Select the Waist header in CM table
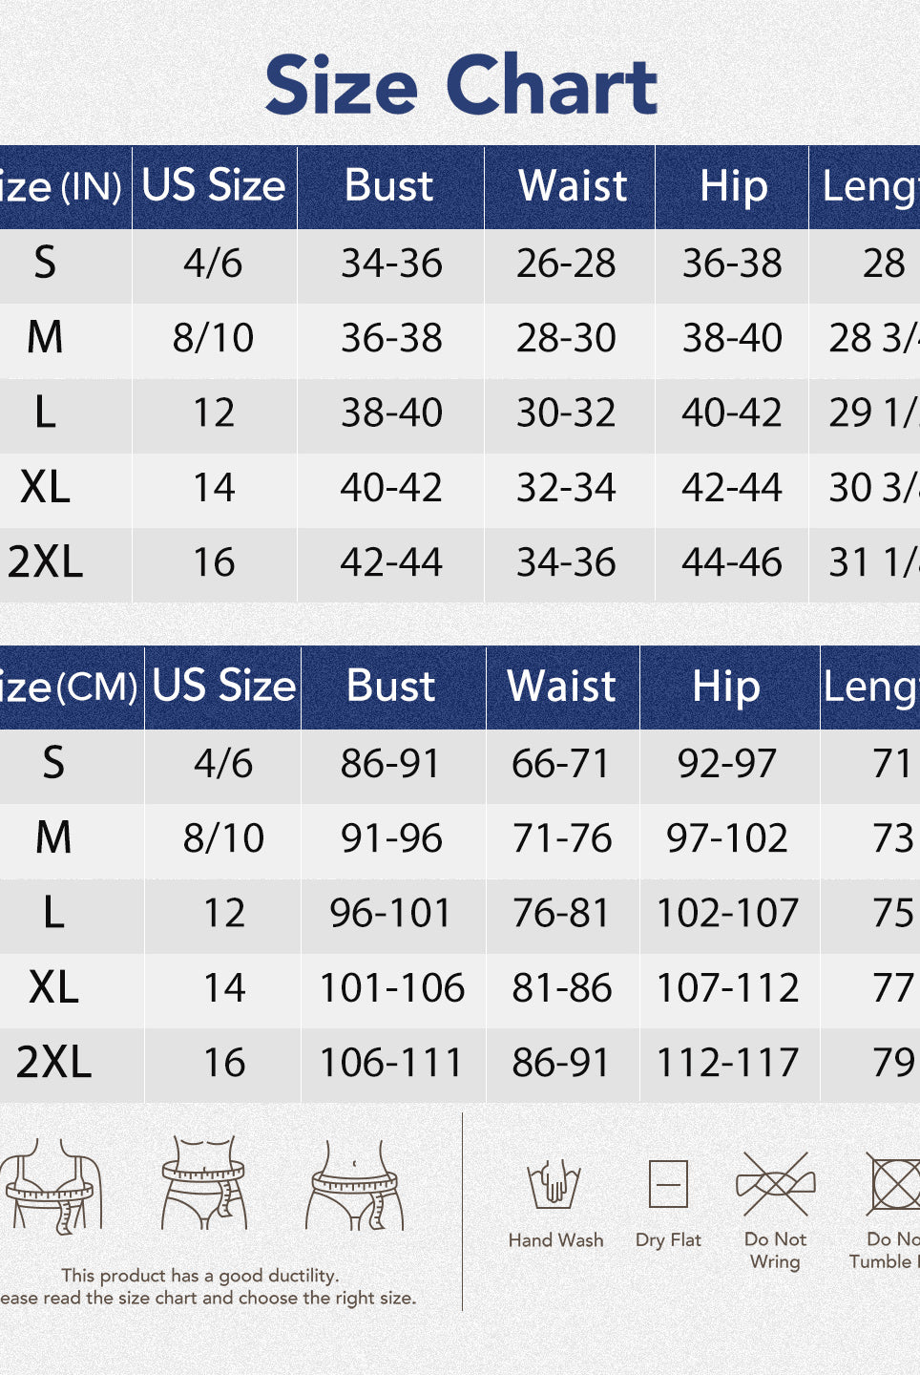920x1375 pixels. [562, 687]
